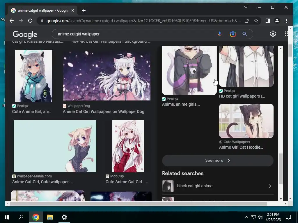Click the Related searches heading

point(183,173)
